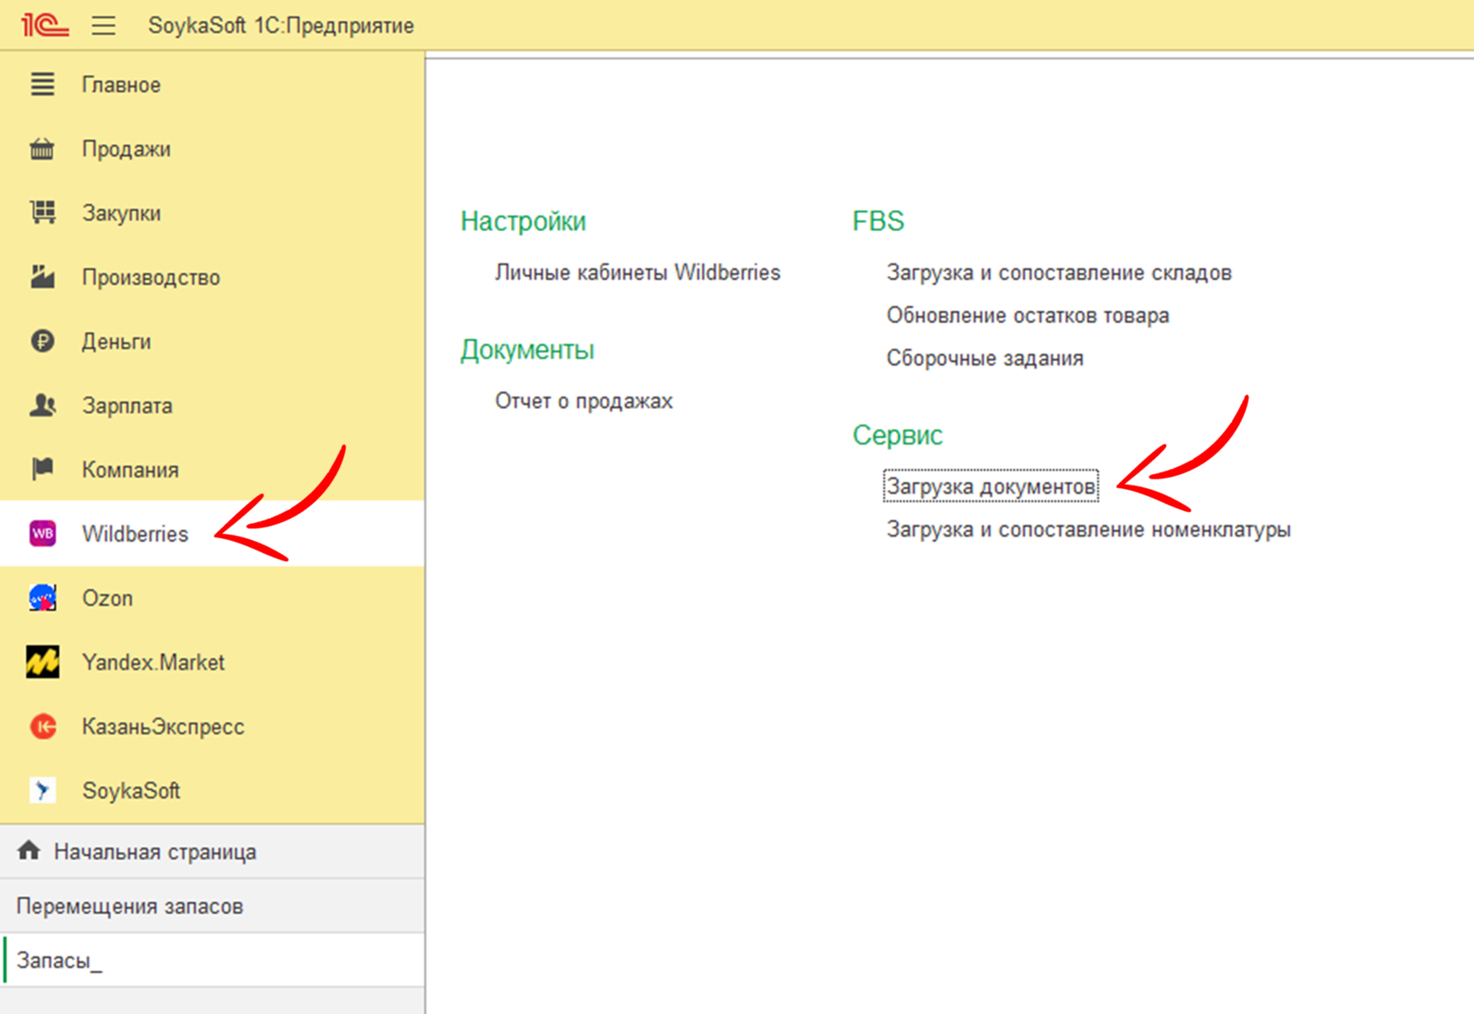This screenshot has height=1014, width=1474.
Task: Click the 1C logo icon
Action: 45,25
